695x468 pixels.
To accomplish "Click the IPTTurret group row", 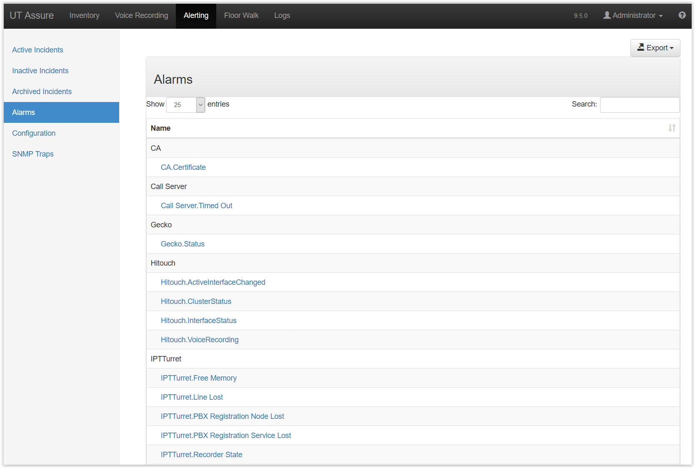I will pyautogui.click(x=413, y=359).
